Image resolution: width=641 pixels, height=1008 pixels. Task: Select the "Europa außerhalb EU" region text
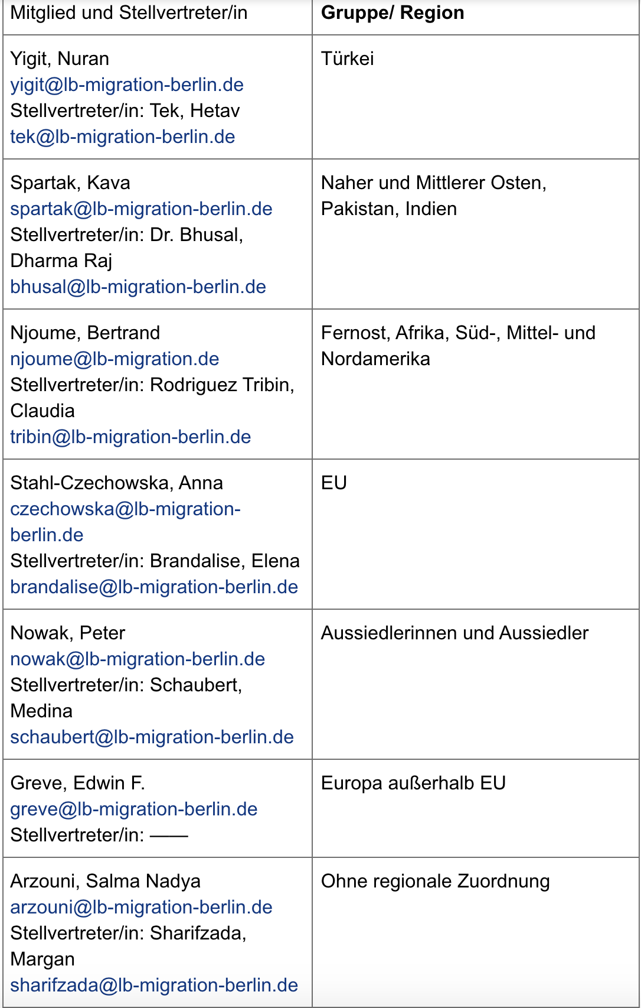pyautogui.click(x=413, y=783)
